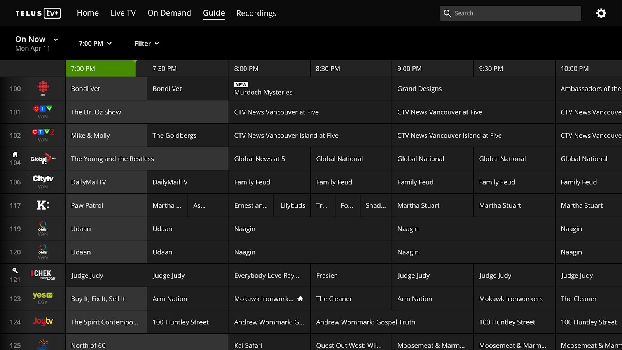Select Everybody Love Ray... program
622x350 pixels.
(x=269, y=275)
